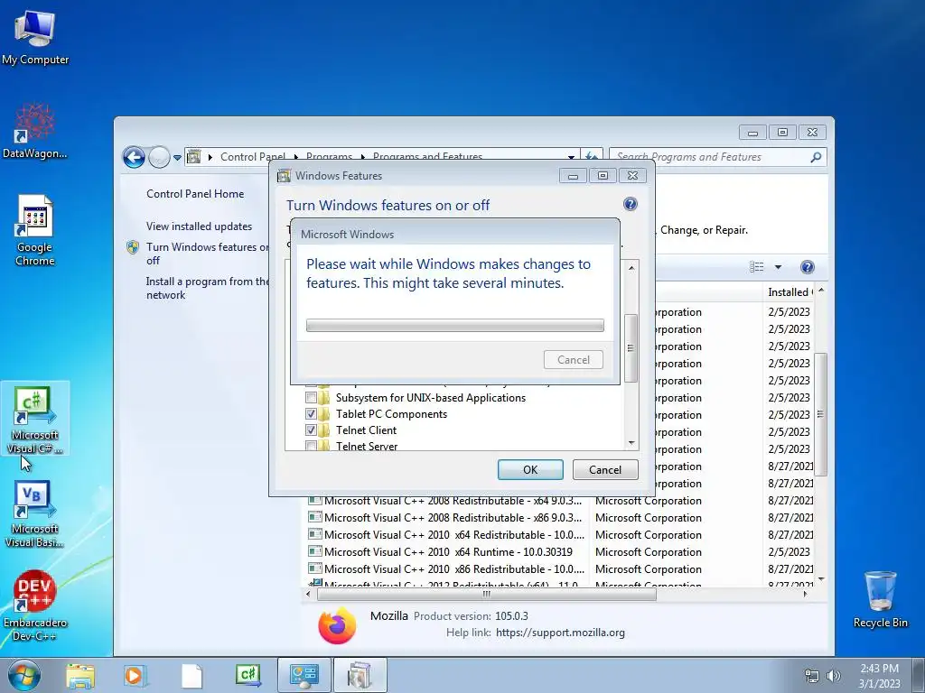
Task: Select Microsoft Visual C++ 2010 x86 Redistributable row
Action: (558, 569)
